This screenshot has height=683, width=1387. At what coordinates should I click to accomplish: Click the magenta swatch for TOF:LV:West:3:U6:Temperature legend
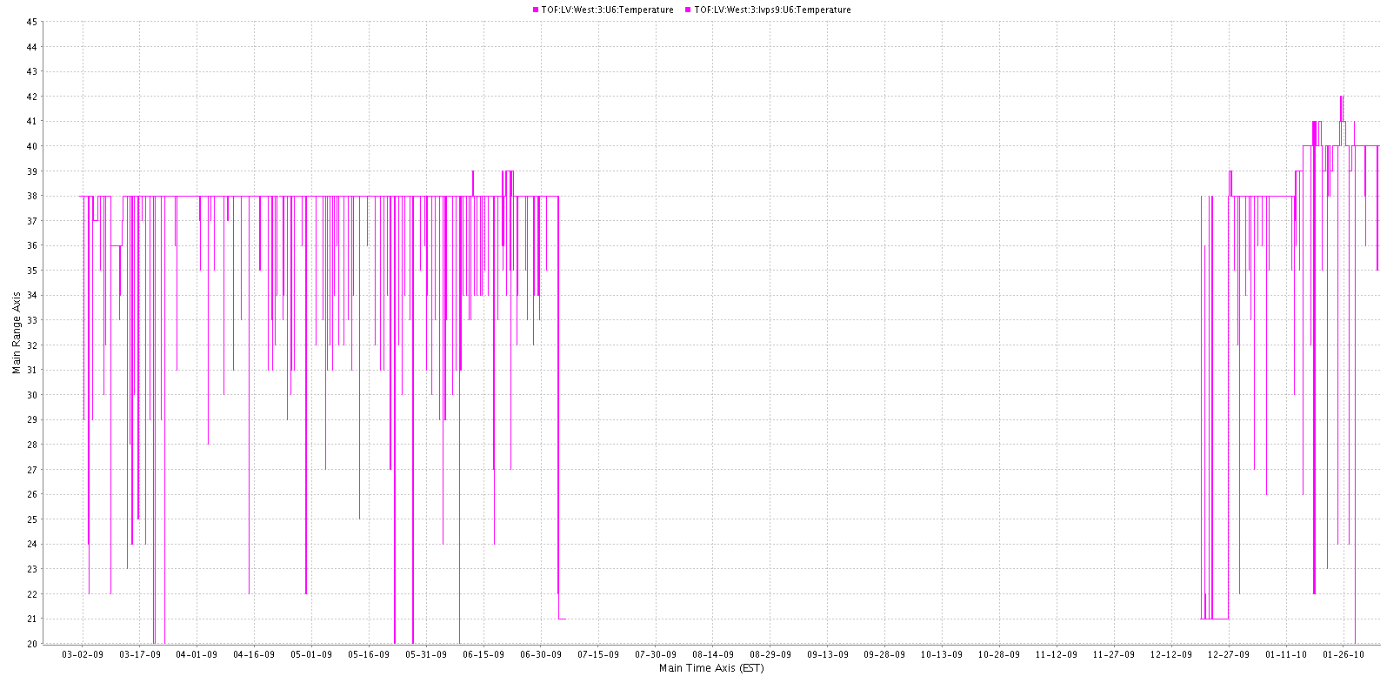pyautogui.click(x=536, y=10)
